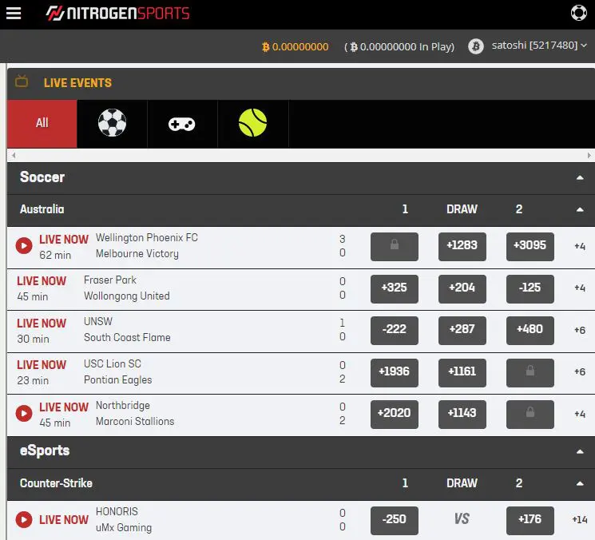Click the Soccer section title
This screenshot has height=540, width=595.
tap(42, 177)
